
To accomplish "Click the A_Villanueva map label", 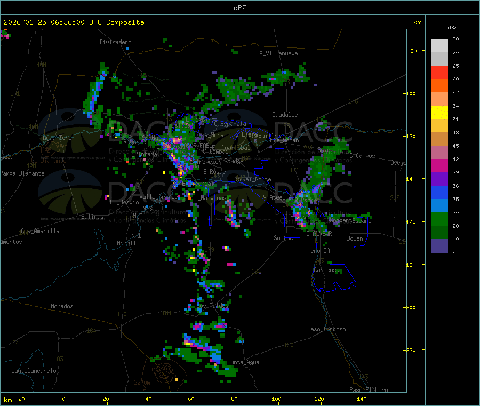I will (278, 53).
